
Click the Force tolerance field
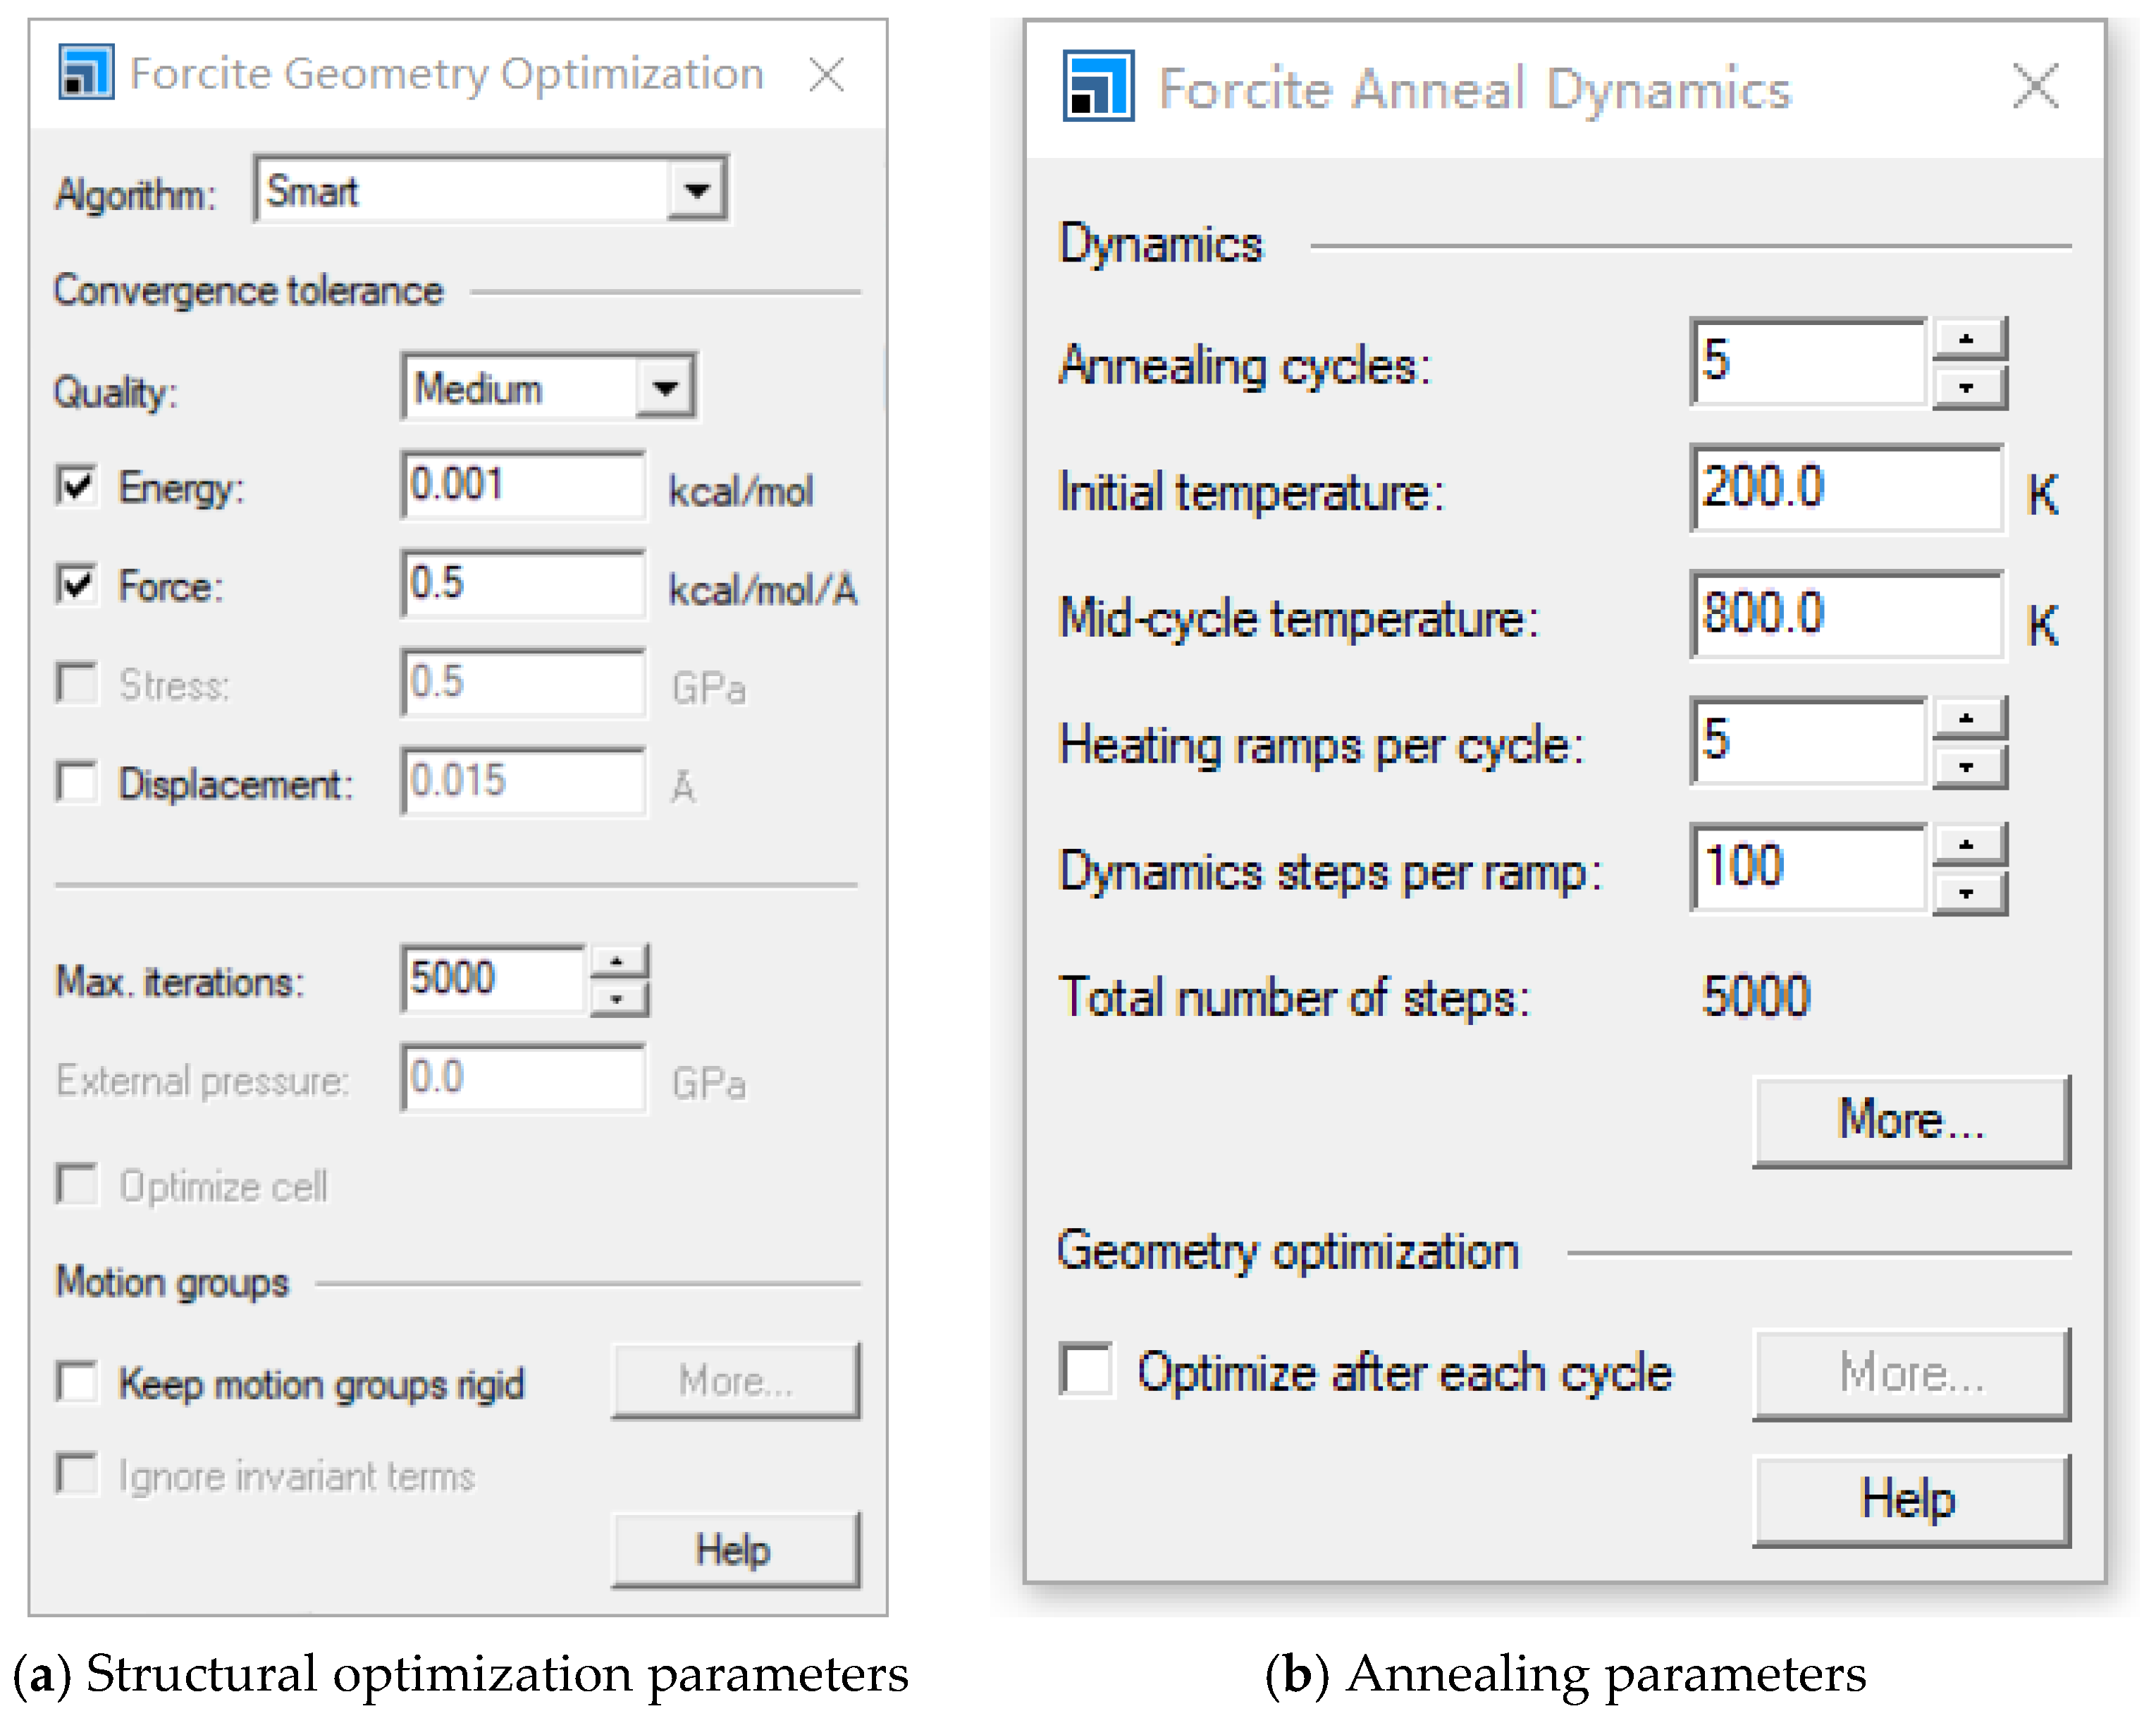click(523, 583)
